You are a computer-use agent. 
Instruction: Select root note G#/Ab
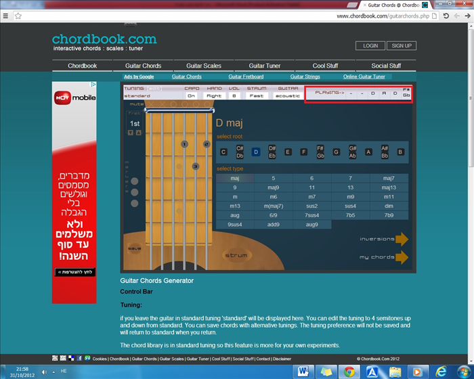[x=353, y=152]
